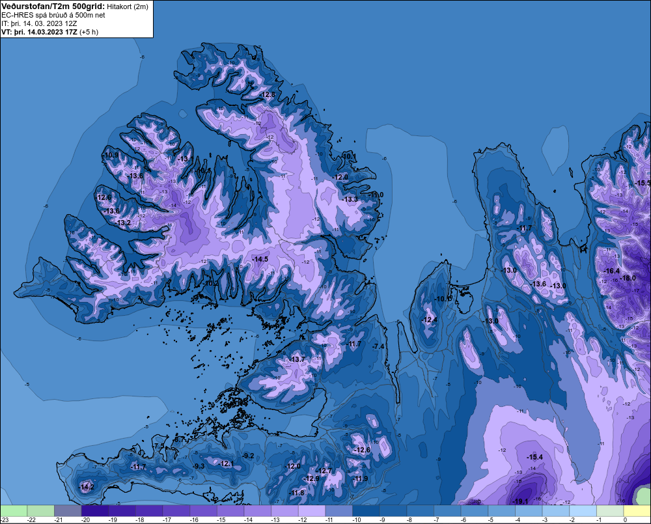Select the -1 pale green legend swatch
This screenshot has height=524, width=651.
(611, 510)
